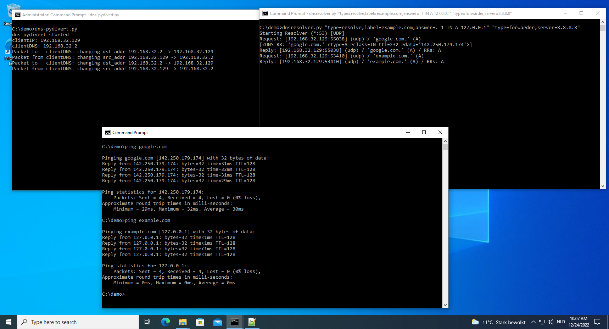The image size is (609, 329).
Task: Open the Mail app from taskbar
Action: (218, 322)
